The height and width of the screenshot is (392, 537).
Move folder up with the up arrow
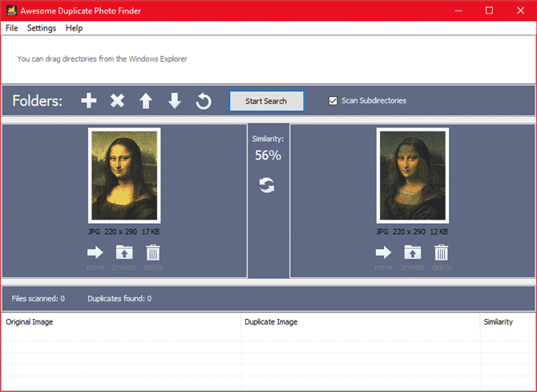[146, 101]
